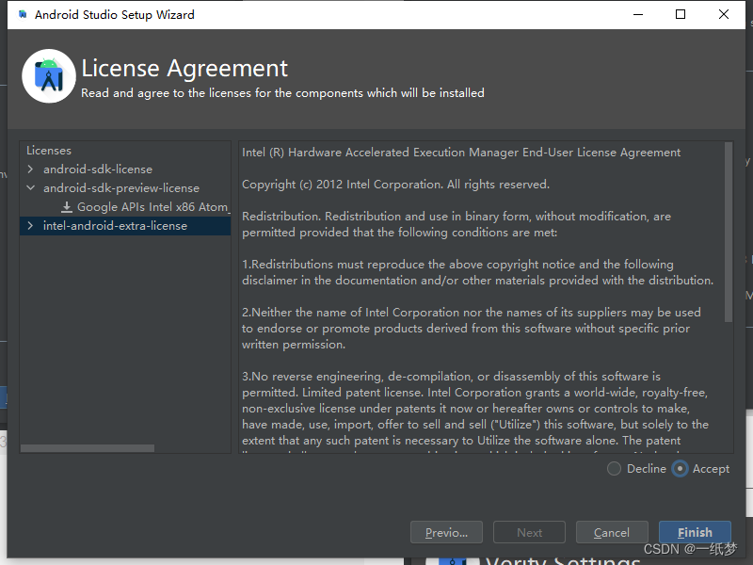Minimize the Setup Wizard window
This screenshot has width=753, height=565.
pyautogui.click(x=638, y=14)
